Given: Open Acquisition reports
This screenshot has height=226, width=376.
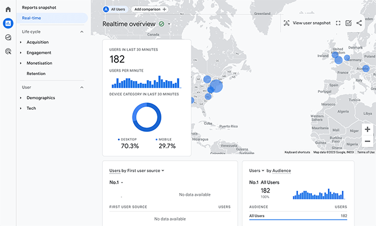Looking at the screenshot, I should coord(38,42).
